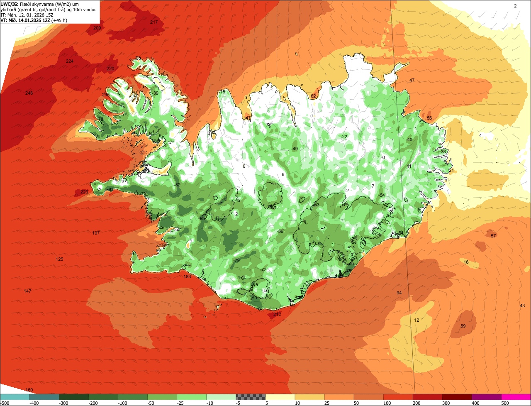531x406 pixels.
Task: Select the -50 to -25 light green swatch
Action: tap(162, 397)
